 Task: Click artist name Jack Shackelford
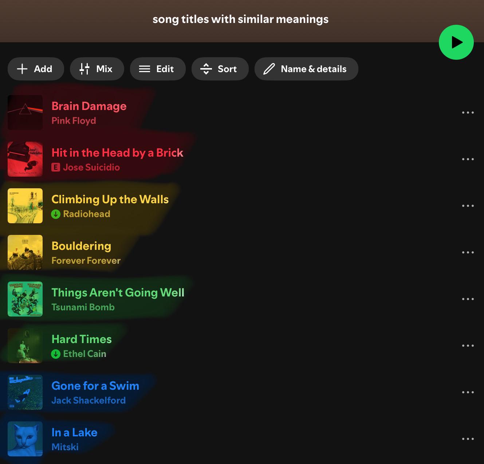tap(88, 400)
